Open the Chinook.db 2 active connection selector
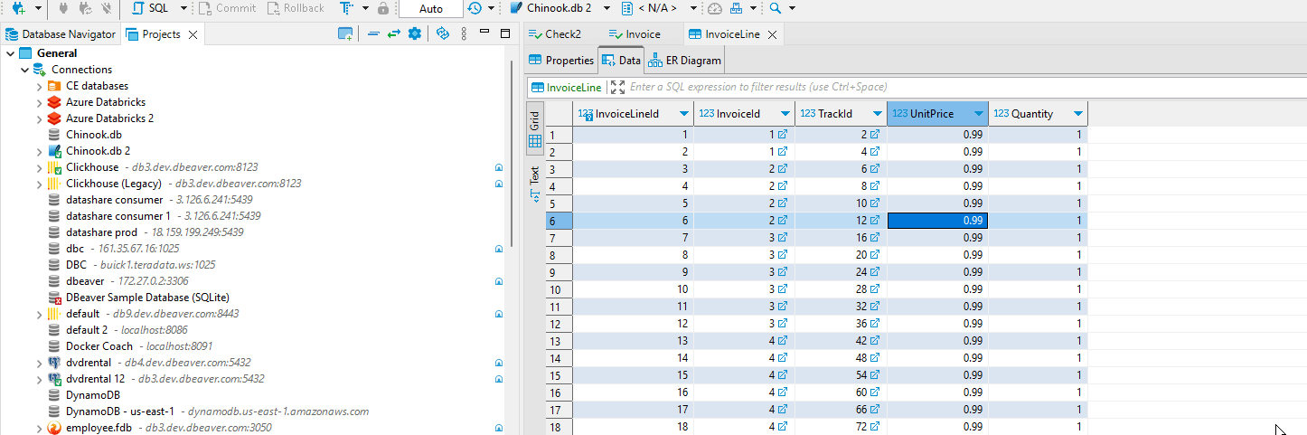The height and width of the screenshot is (435, 1307). point(558,8)
